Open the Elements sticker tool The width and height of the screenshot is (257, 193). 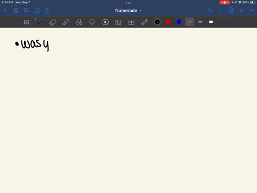(105, 22)
